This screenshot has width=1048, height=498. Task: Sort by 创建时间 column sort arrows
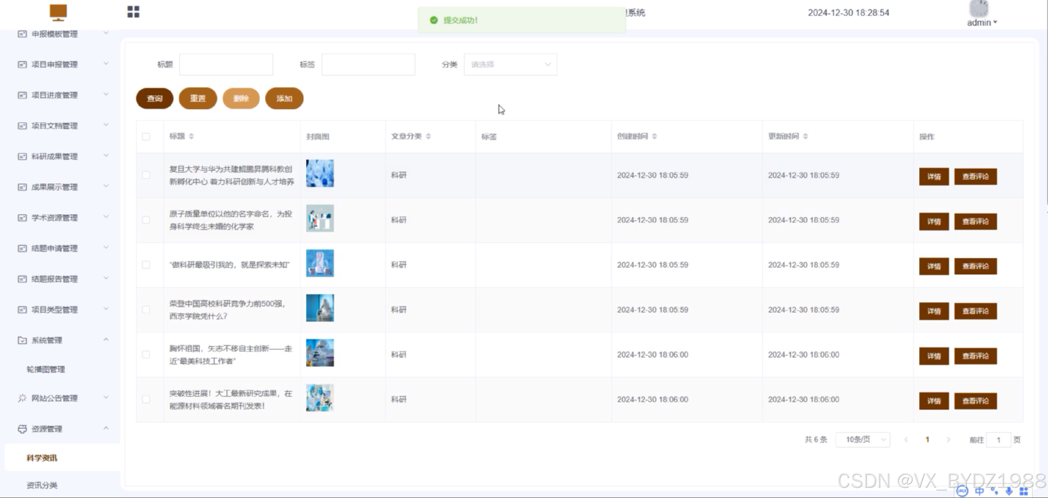click(654, 136)
